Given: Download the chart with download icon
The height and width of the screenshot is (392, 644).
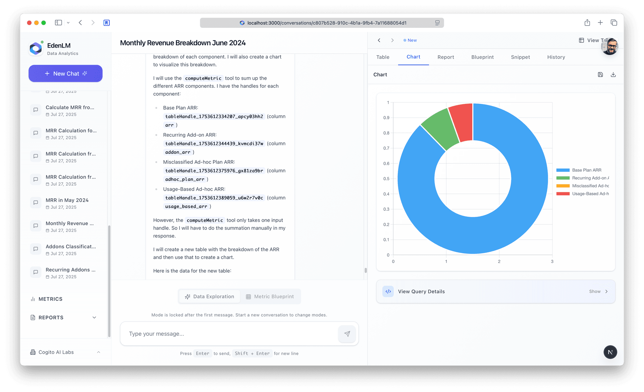Looking at the screenshot, I should (613, 74).
